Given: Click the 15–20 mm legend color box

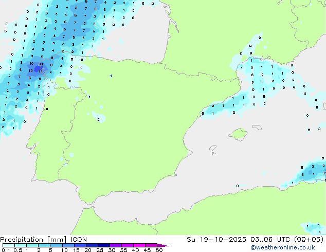Looking at the screenshot, I should (80, 245).
